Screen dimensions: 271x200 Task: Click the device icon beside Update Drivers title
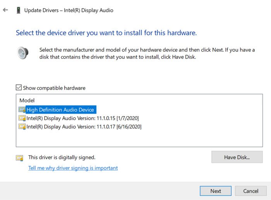click(18, 10)
